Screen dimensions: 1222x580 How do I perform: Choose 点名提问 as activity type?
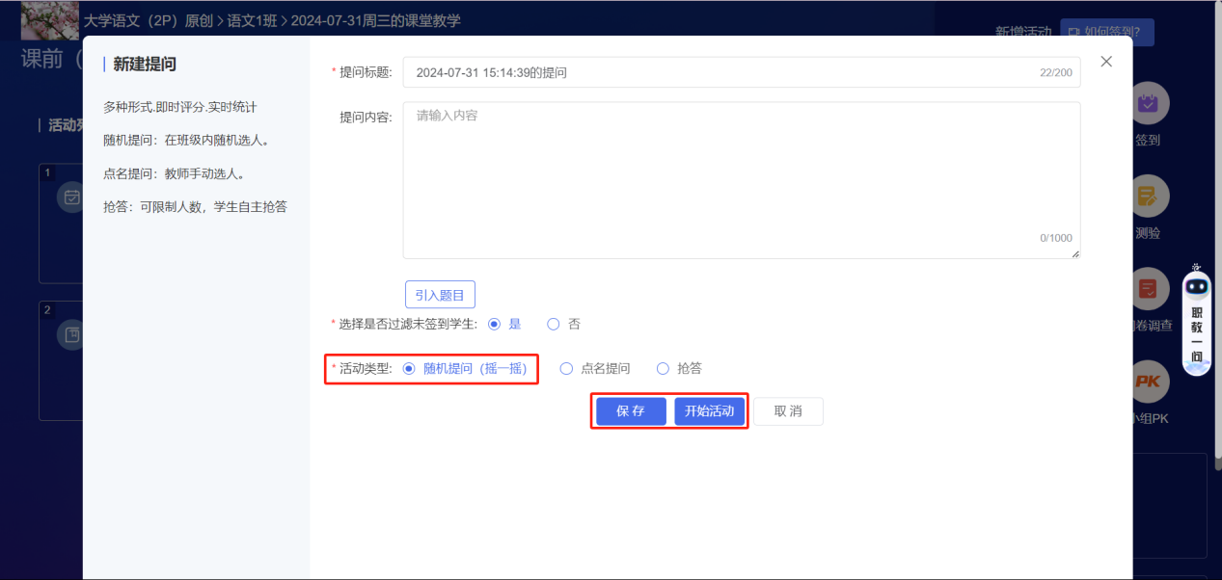566,367
